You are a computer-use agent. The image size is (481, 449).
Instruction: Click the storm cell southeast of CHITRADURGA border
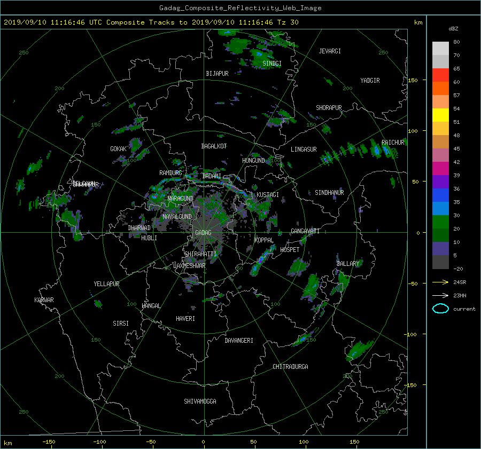coord(359,350)
